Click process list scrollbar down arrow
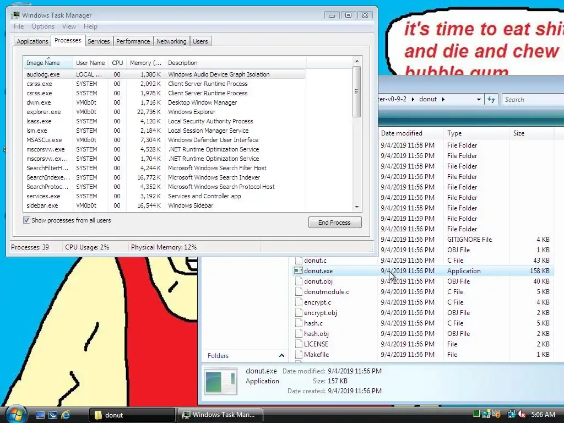This screenshot has height=423, width=564. click(x=357, y=207)
